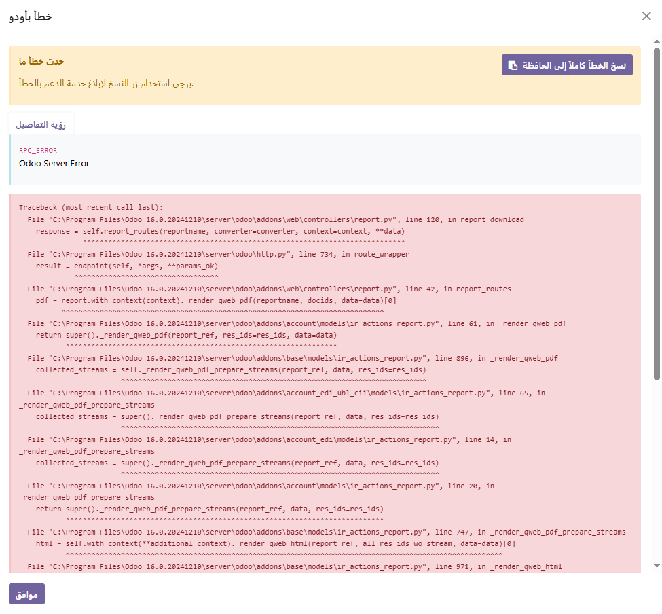Select the 'Odoo Server Error' message
This screenshot has height=614, width=662.
54,164
